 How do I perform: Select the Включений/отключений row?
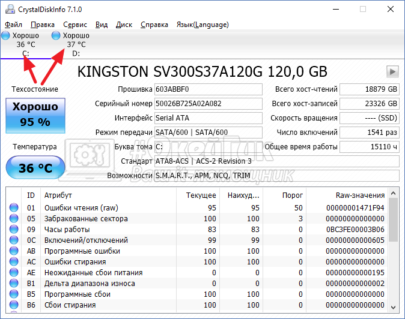pos(197,240)
